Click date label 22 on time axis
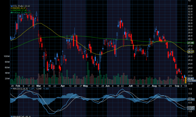Screen dimensions: 196x117 click(122, 86)
